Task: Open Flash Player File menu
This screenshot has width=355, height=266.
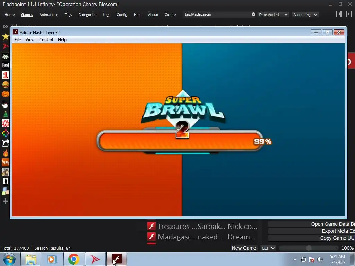Action: click(x=18, y=40)
